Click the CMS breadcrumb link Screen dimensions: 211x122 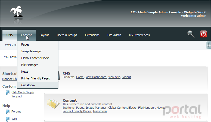[x=8, y=45]
